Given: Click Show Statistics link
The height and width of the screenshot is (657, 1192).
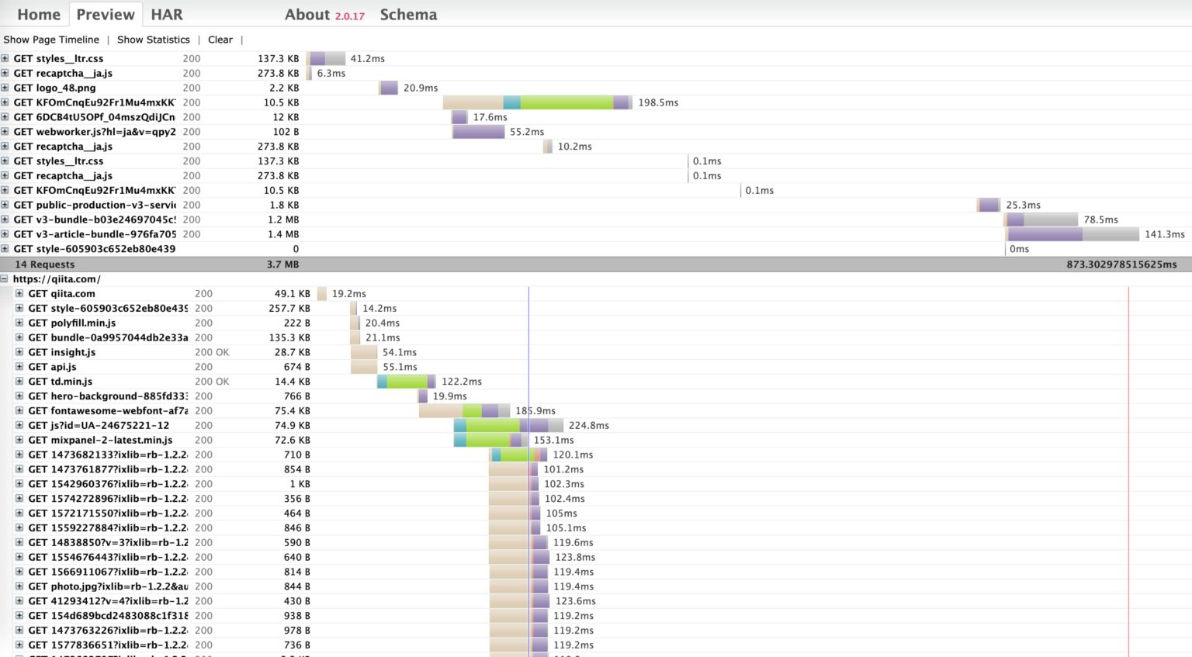Looking at the screenshot, I should [x=153, y=40].
